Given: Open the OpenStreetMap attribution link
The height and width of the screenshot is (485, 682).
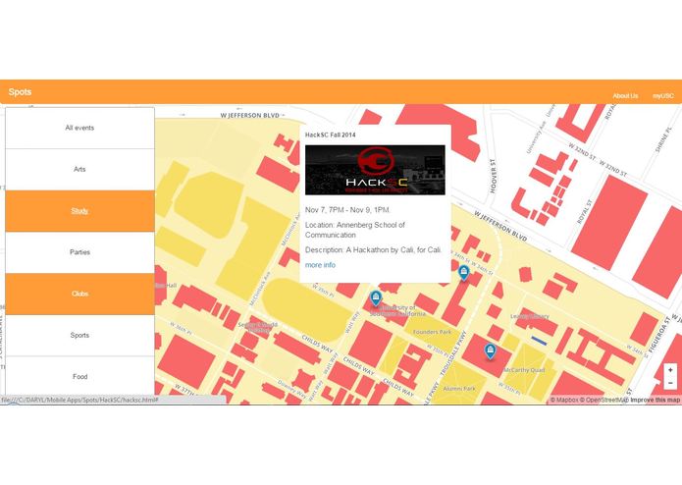Looking at the screenshot, I should (604, 400).
